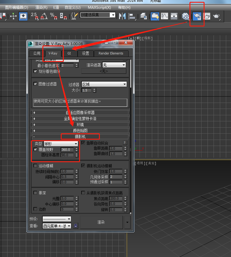Click the lock icon beside 查看 dropdown
The width and height of the screenshot is (231, 257).
[x=75, y=226]
